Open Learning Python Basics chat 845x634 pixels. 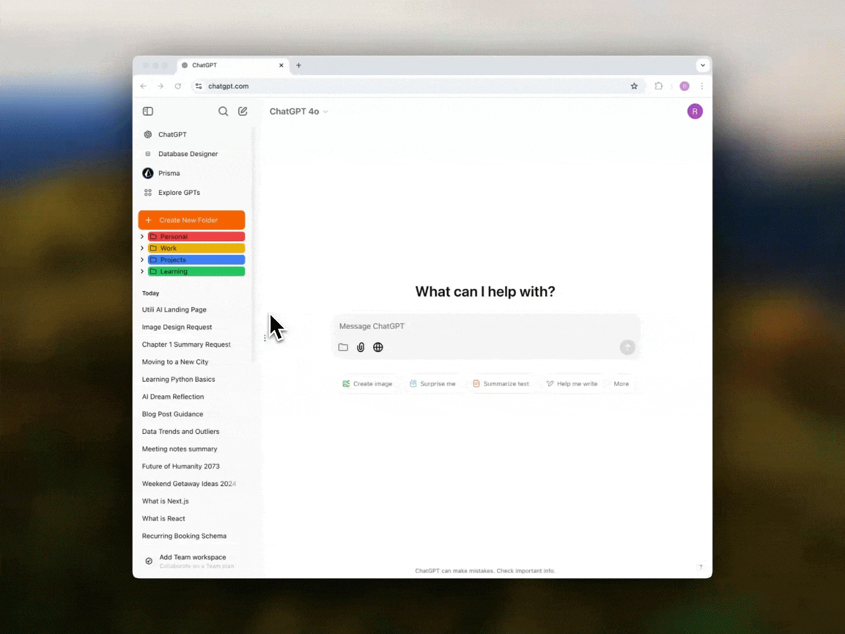pyautogui.click(x=178, y=379)
